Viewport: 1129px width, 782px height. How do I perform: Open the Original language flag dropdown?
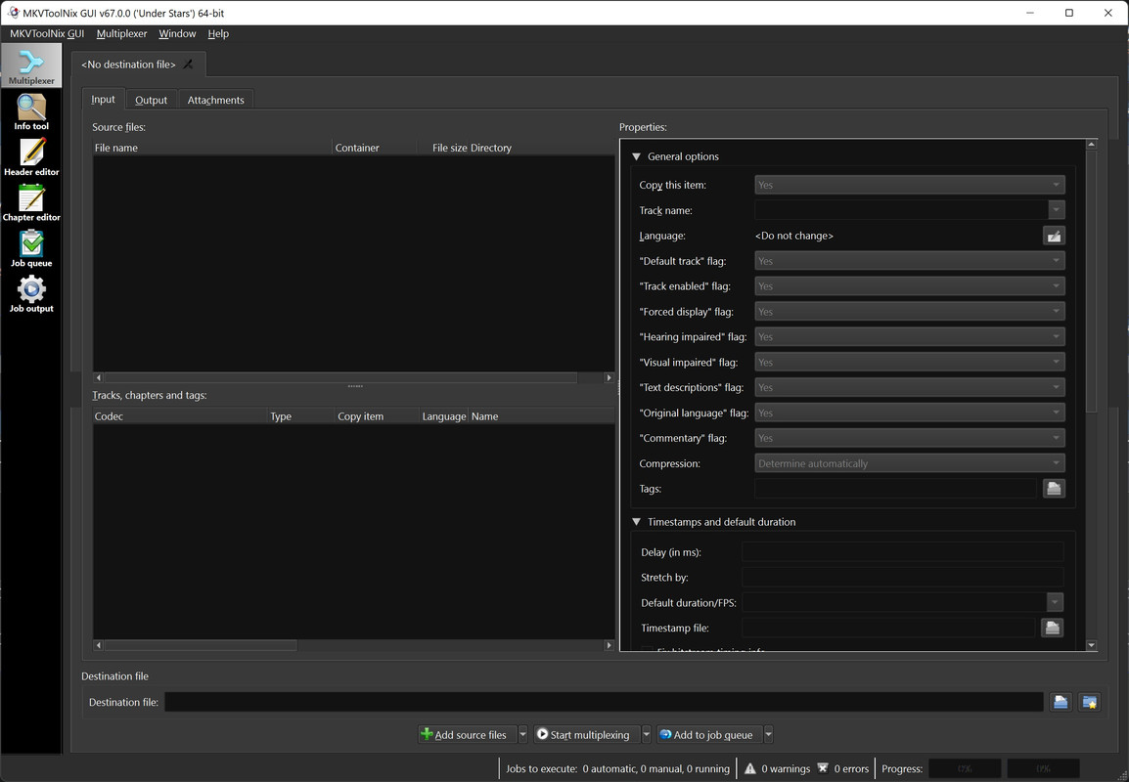point(910,413)
